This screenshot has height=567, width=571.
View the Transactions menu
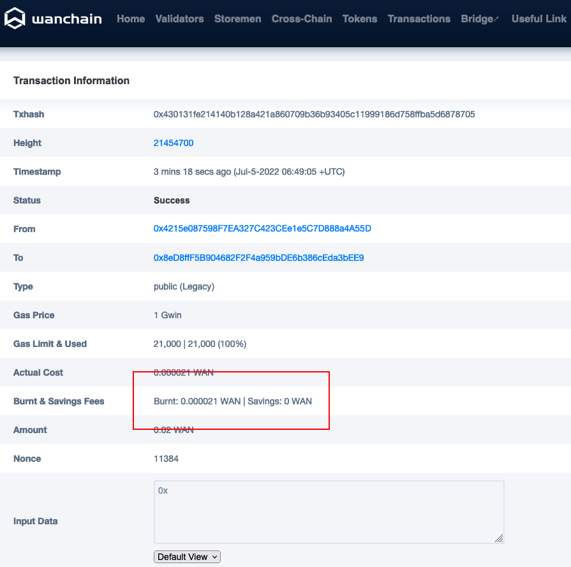point(419,19)
